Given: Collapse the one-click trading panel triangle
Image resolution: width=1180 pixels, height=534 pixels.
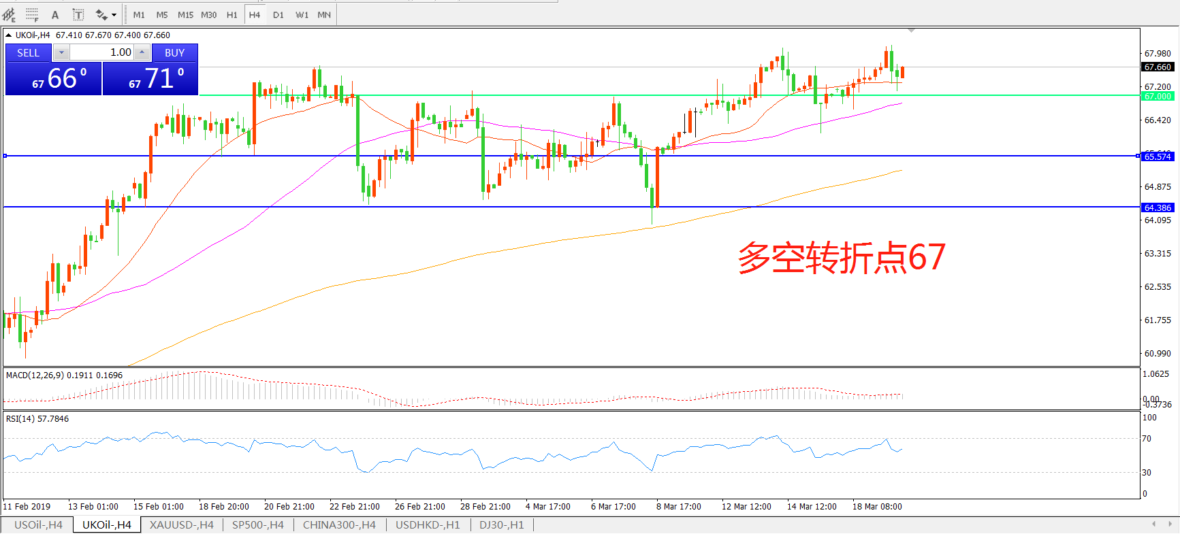Looking at the screenshot, I should [8, 35].
